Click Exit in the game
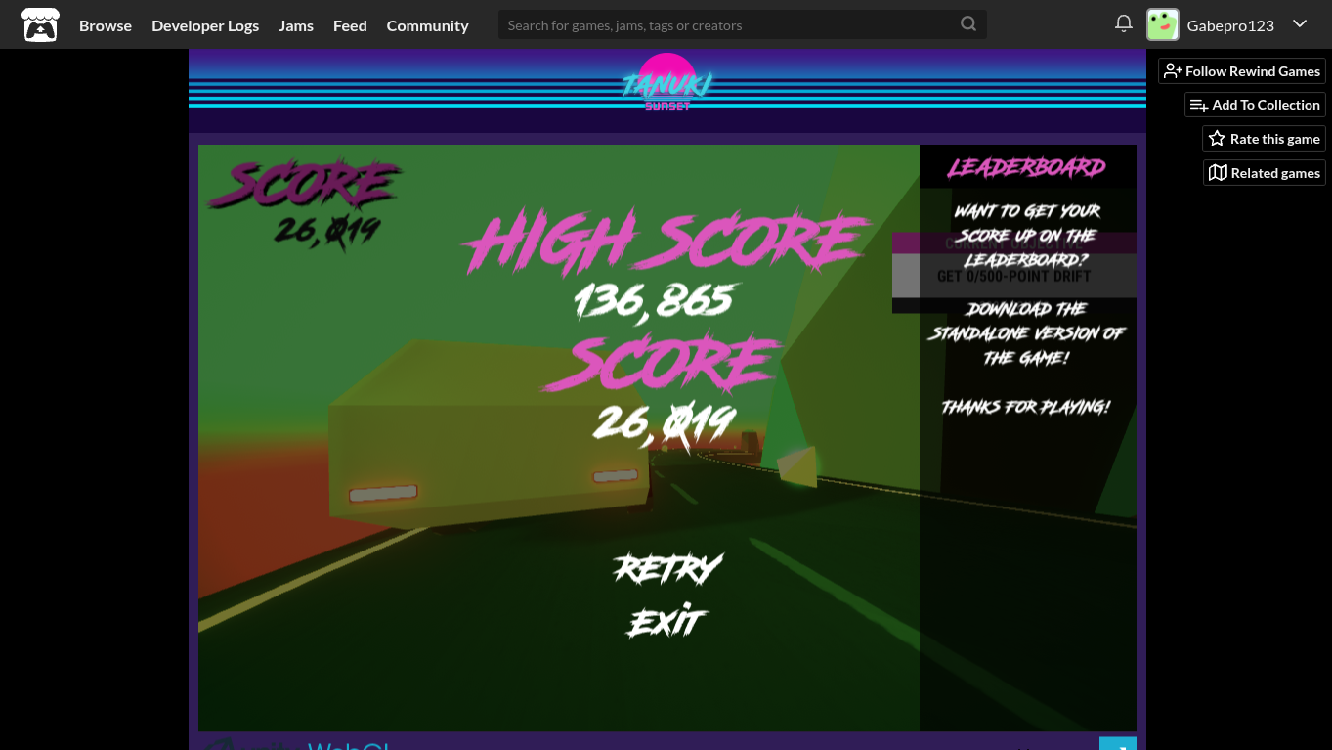The image size is (1332, 750). coord(667,620)
